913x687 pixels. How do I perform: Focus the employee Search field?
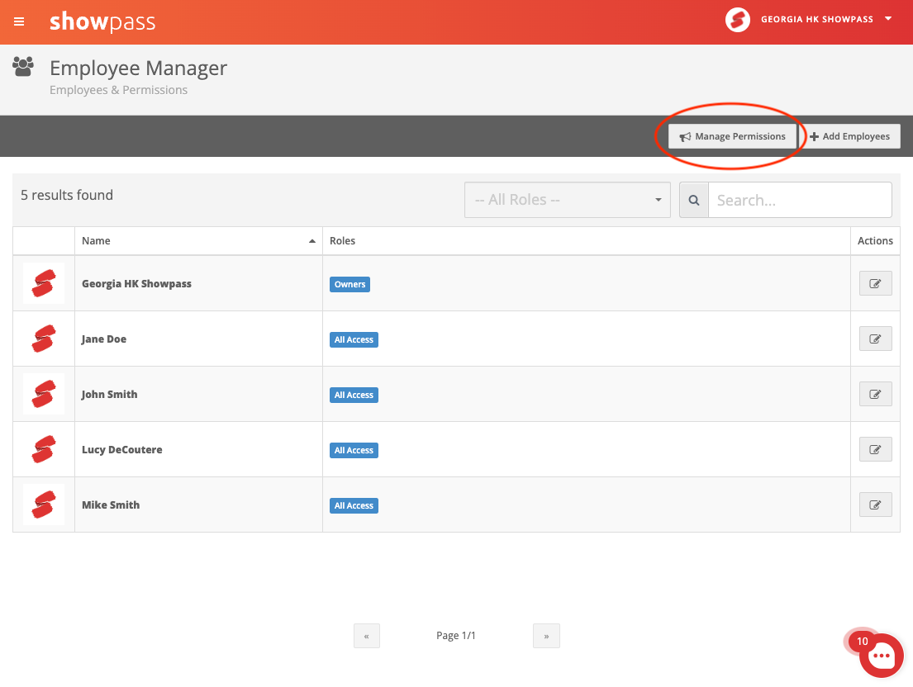pyautogui.click(x=800, y=200)
